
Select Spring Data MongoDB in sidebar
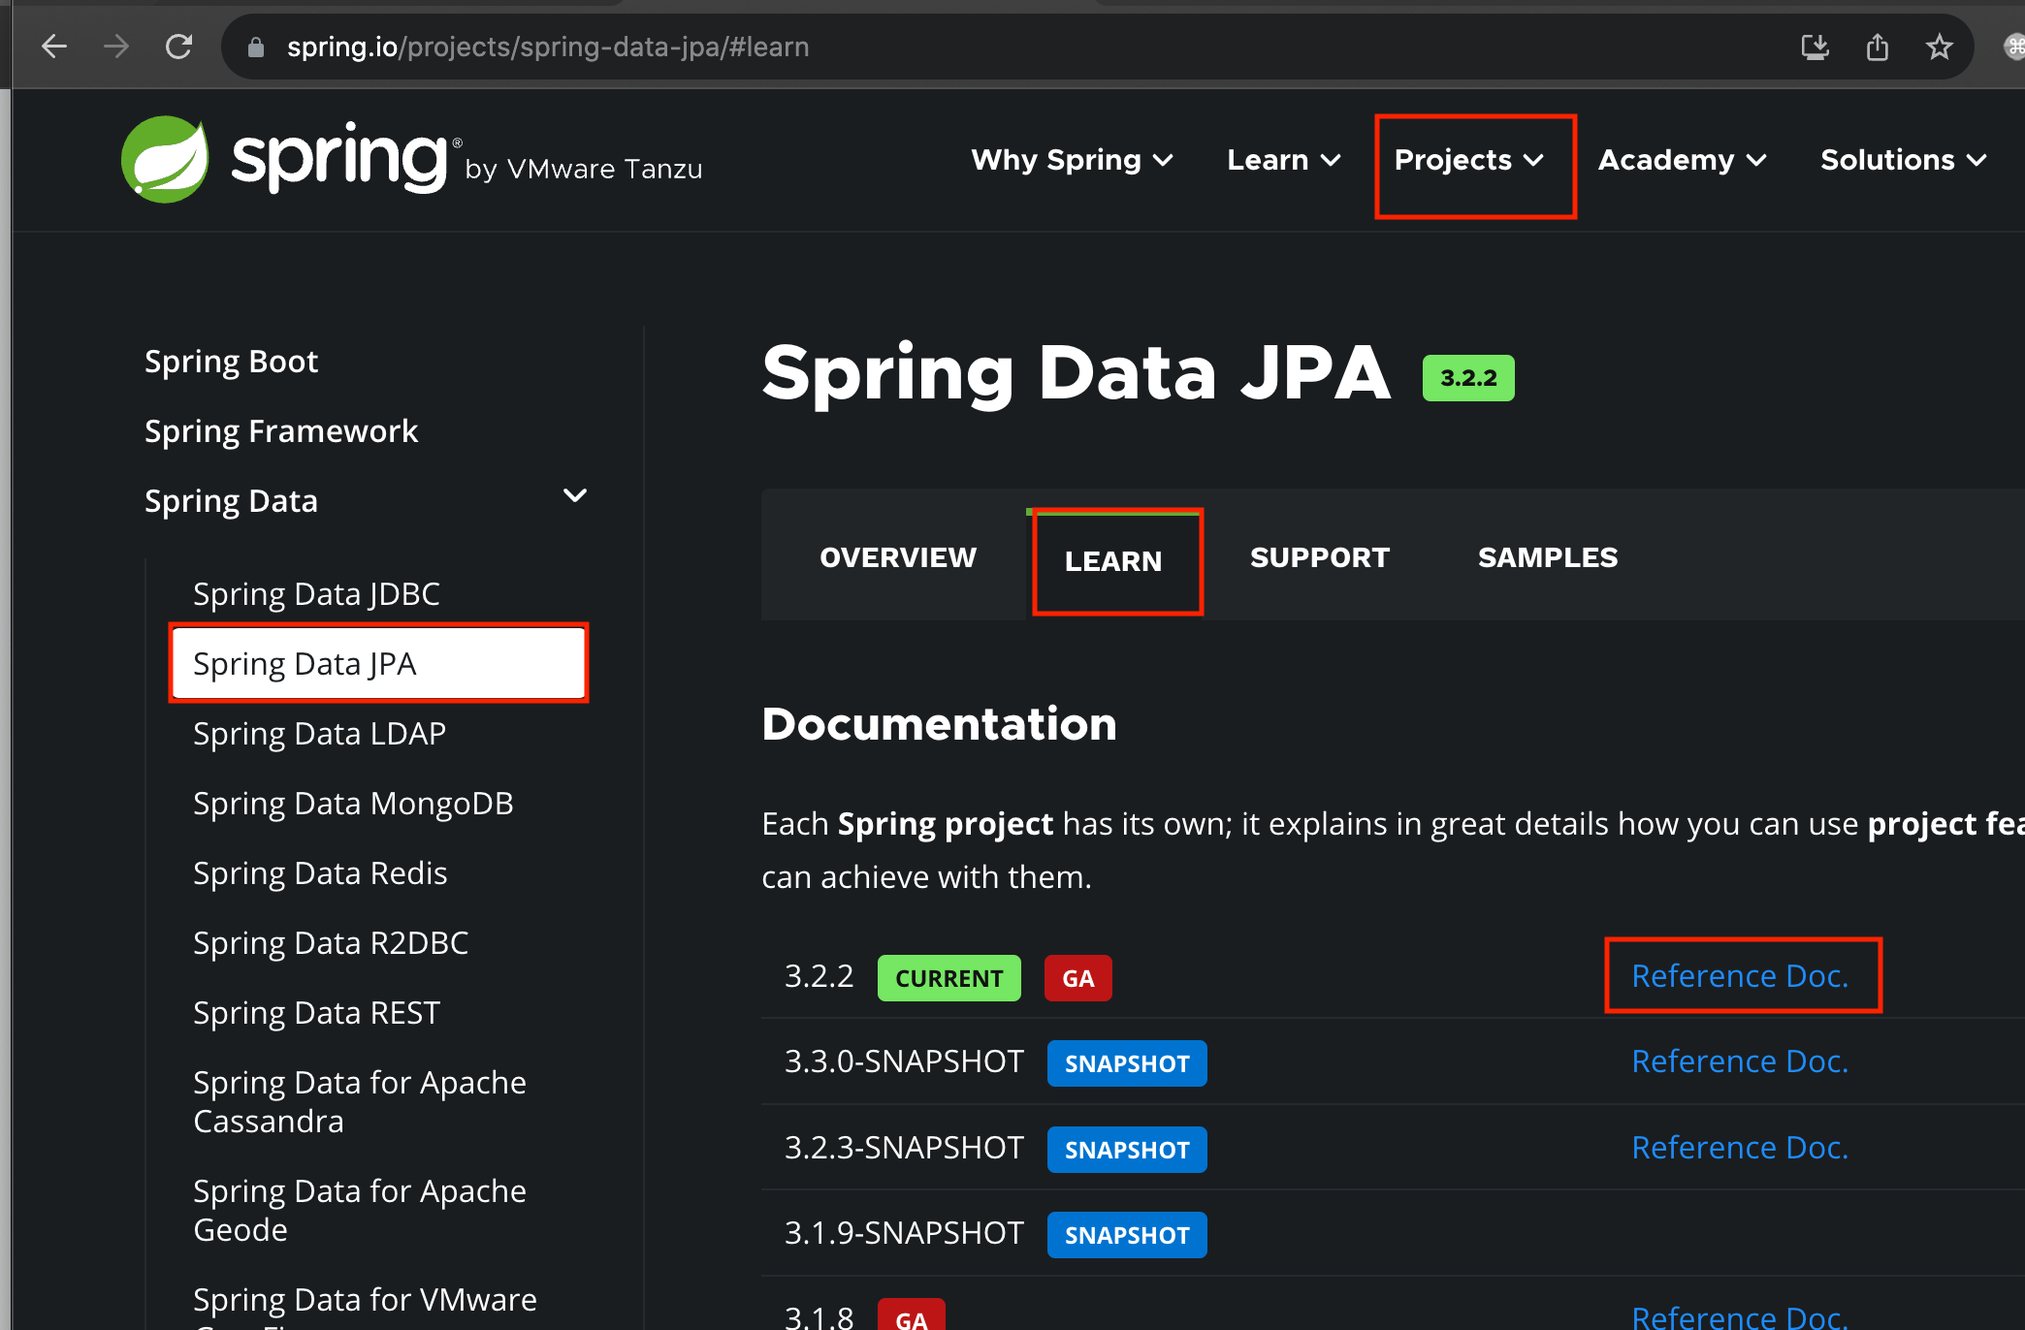(353, 804)
